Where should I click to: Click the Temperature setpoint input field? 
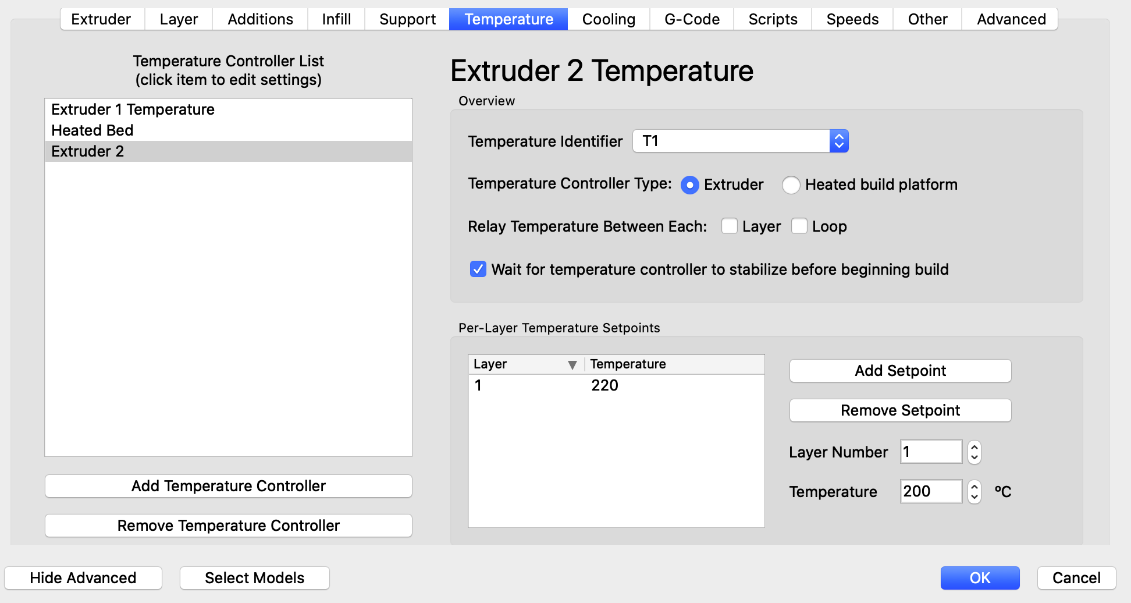tap(930, 491)
